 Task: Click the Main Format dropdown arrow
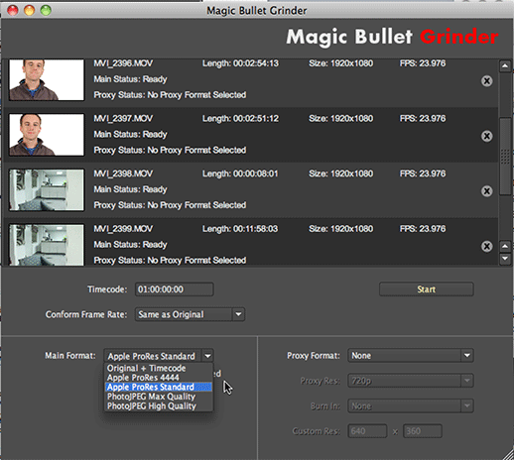point(207,356)
